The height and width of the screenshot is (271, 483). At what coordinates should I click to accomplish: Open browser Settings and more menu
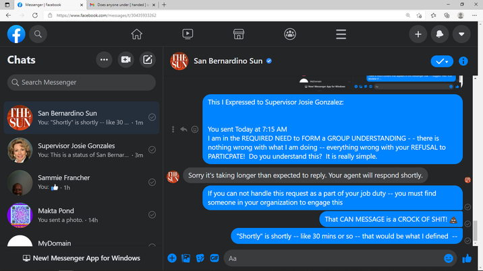[x=474, y=15]
